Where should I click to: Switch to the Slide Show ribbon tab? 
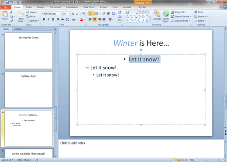[x=89, y=7]
